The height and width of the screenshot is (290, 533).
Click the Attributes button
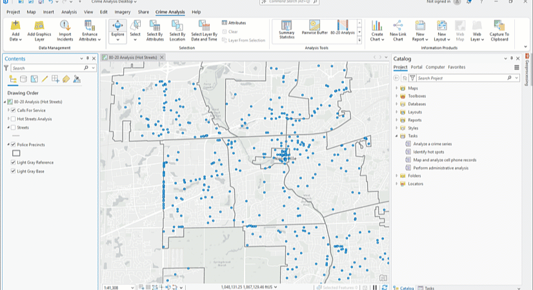(x=234, y=23)
